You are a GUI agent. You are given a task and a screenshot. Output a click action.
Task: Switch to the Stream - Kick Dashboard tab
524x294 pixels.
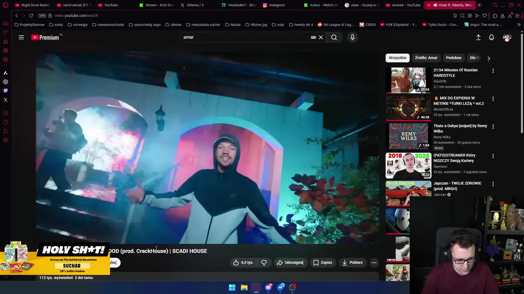[x=156, y=5]
